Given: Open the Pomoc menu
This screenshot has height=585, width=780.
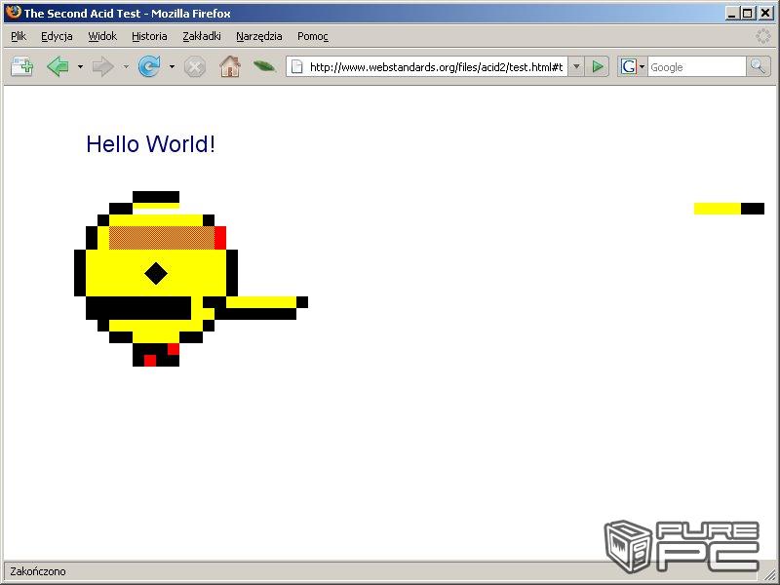Looking at the screenshot, I should click(x=313, y=36).
